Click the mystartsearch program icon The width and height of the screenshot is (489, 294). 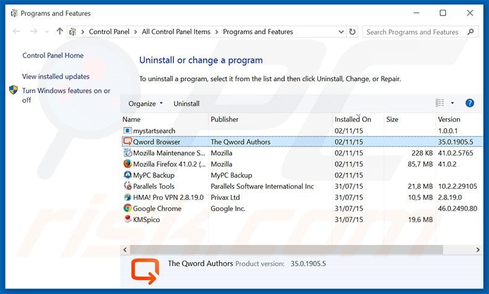coord(128,131)
